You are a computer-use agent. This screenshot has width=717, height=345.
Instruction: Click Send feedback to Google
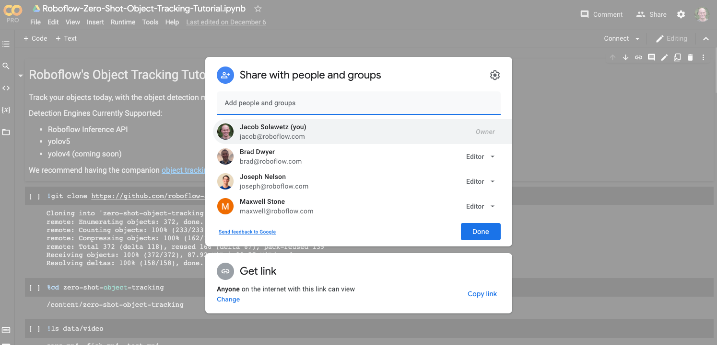[x=247, y=232]
